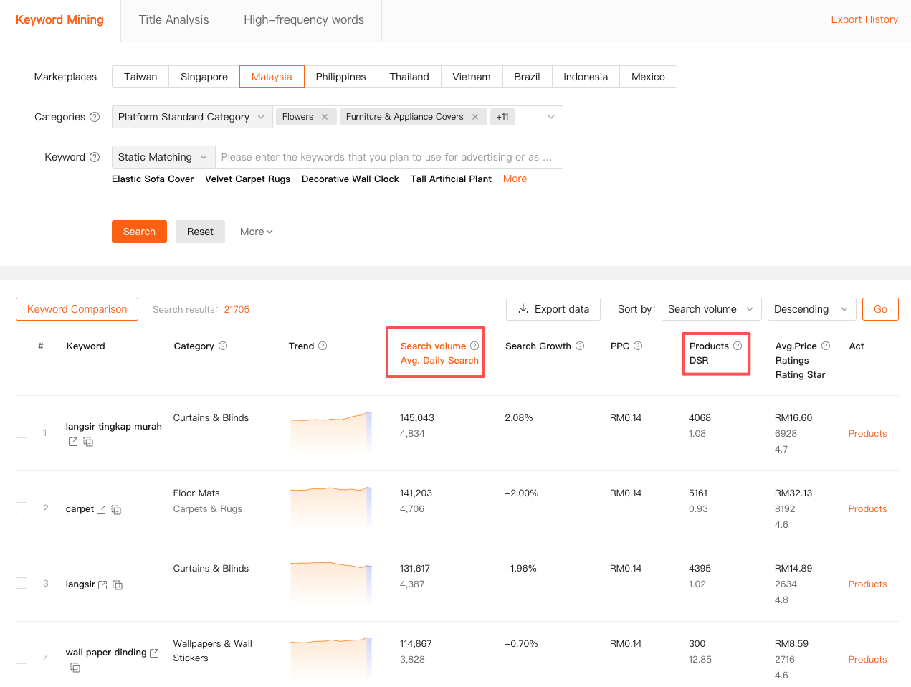Check the box for row 3 langsir
Image resolution: width=911 pixels, height=687 pixels.
click(x=22, y=583)
